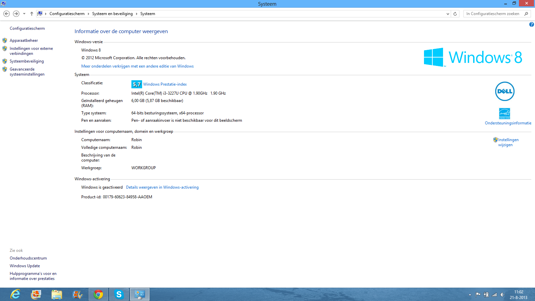
Task: Open Windows Update link
Action: click(25, 266)
